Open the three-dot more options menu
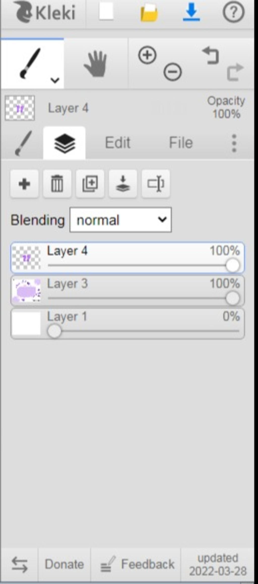This screenshot has height=584, width=258. (x=234, y=143)
